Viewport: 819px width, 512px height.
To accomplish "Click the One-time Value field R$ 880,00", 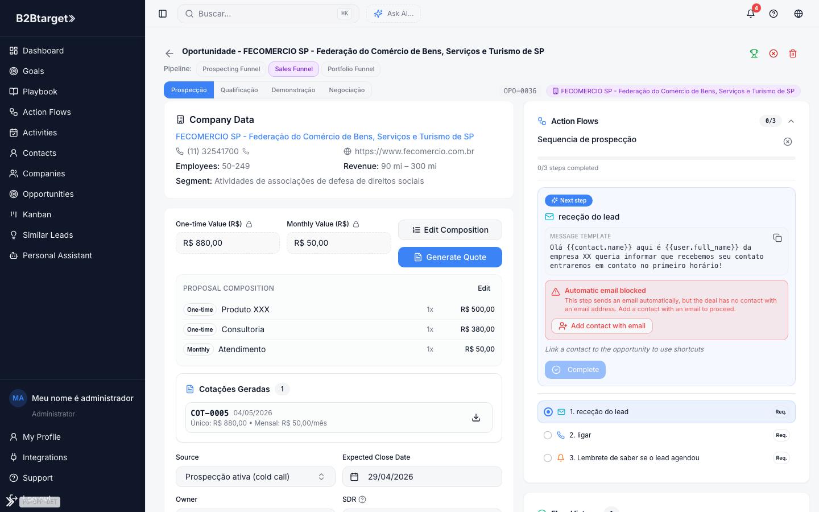I will (x=227, y=243).
